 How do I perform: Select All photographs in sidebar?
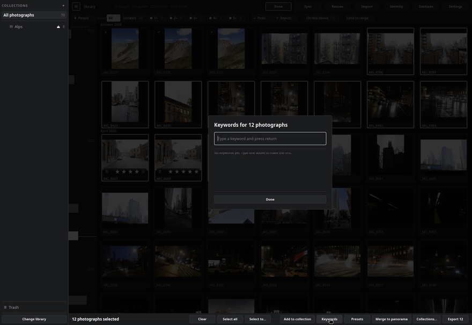click(x=34, y=15)
